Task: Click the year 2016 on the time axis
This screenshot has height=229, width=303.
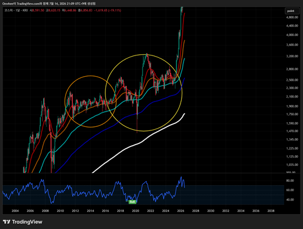Action: click(x=105, y=211)
